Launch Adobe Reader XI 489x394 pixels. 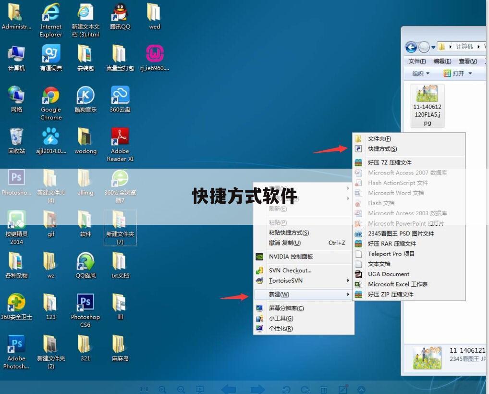coord(120,145)
